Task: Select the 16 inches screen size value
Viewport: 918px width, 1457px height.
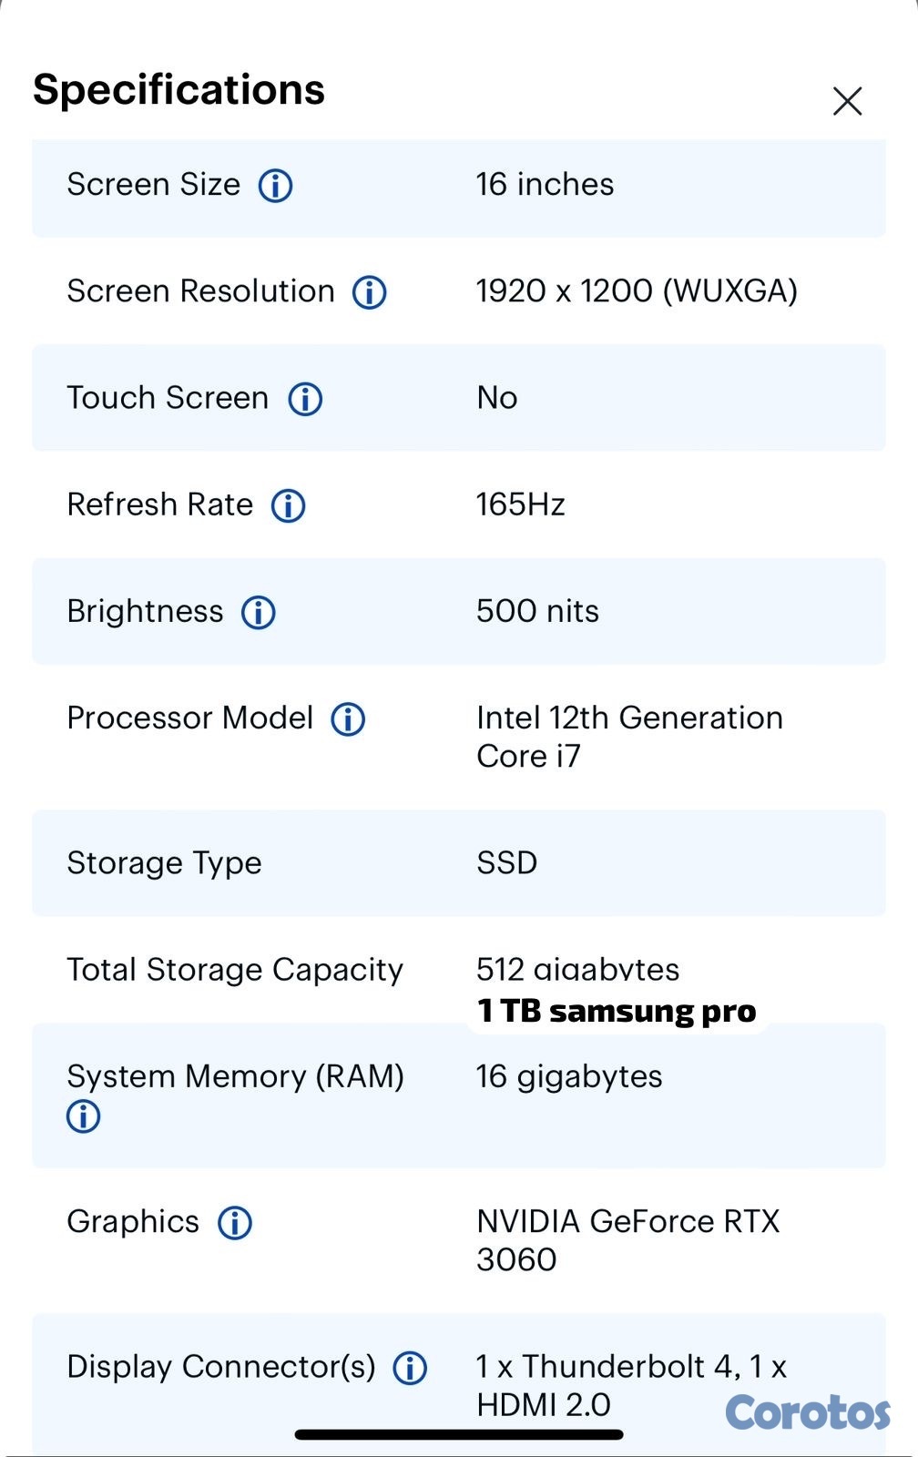Action: 545,186
